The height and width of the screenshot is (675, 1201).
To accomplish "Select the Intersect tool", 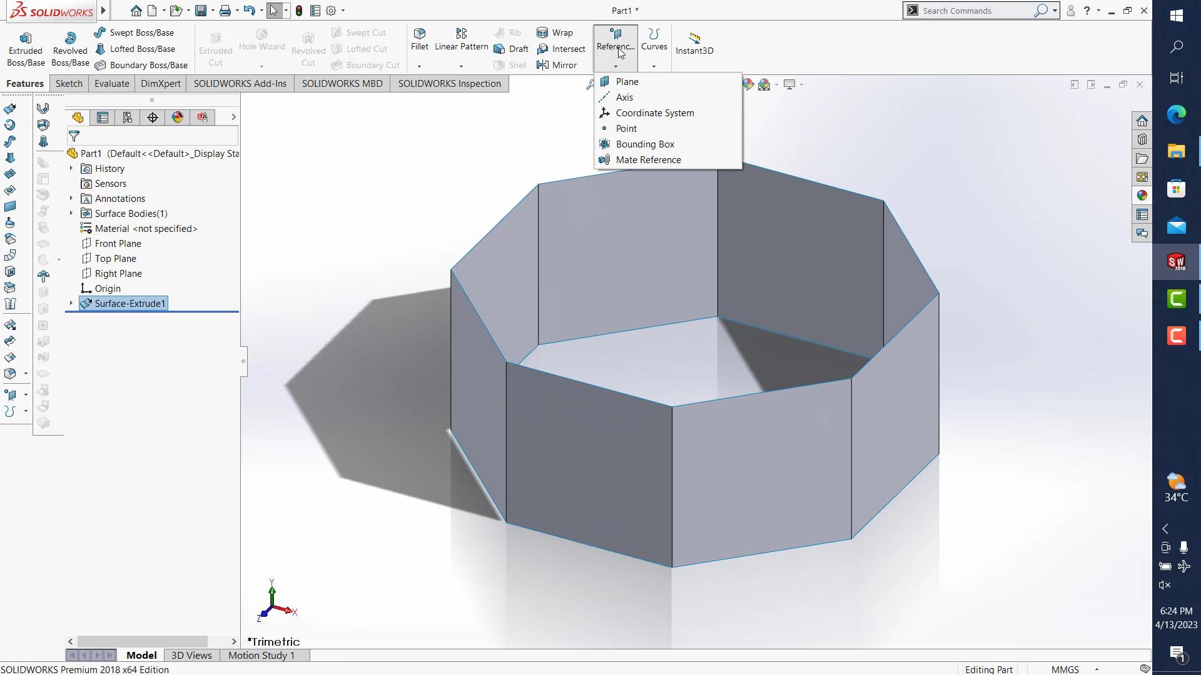I will 561,49.
